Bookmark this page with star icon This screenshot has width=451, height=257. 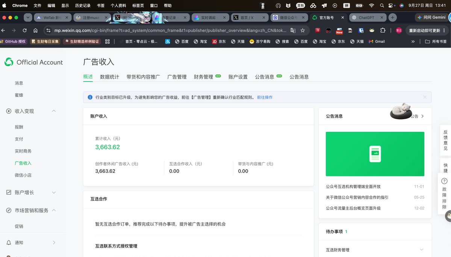click(303, 30)
